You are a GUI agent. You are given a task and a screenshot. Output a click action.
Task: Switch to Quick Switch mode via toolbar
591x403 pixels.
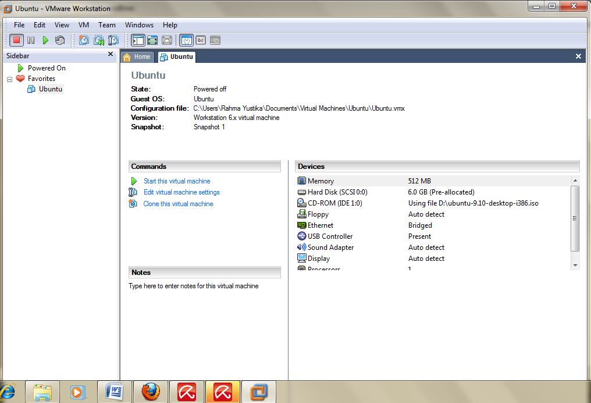click(x=167, y=40)
